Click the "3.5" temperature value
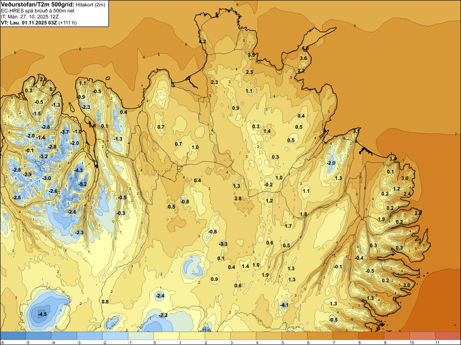461x345 pixels. (251, 55)
